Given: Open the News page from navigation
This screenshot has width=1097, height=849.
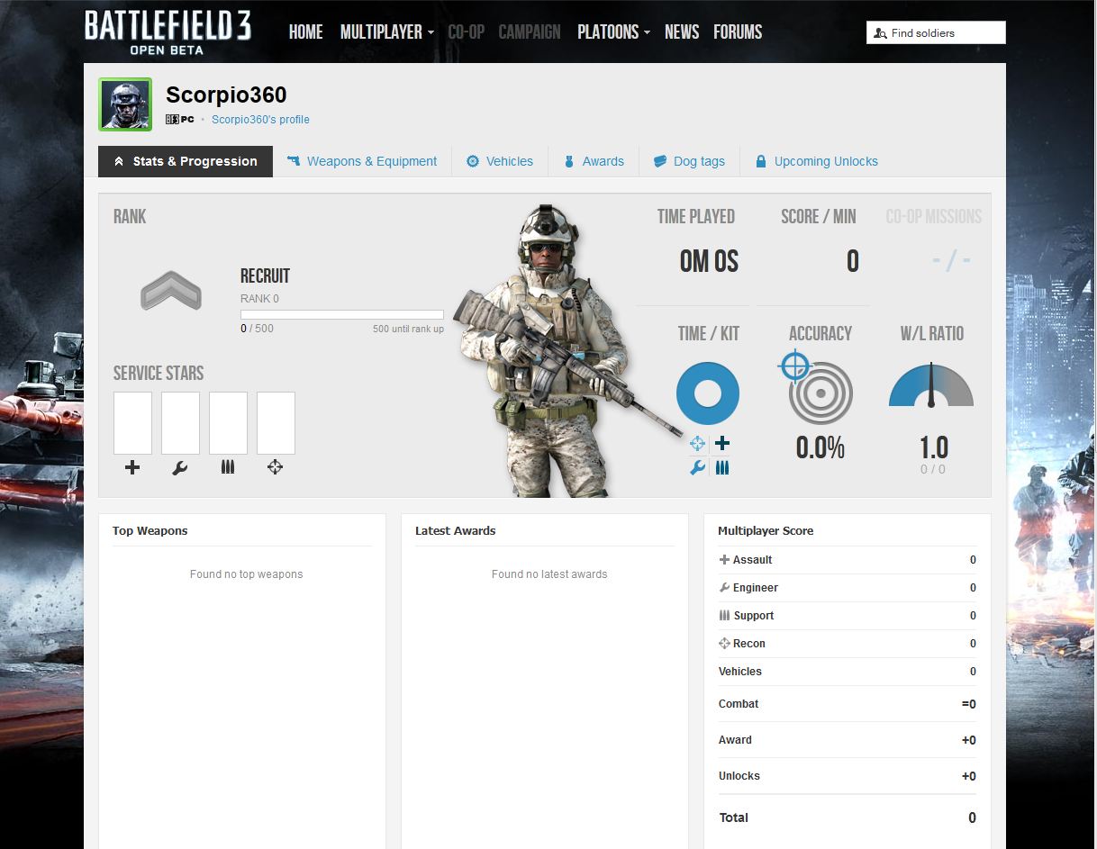Looking at the screenshot, I should pos(682,32).
